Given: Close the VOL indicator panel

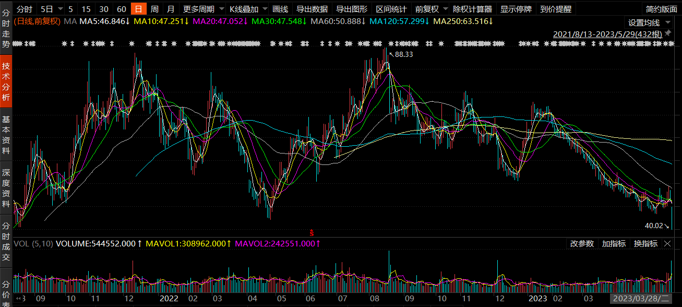Looking at the screenshot, I should 667,244.
